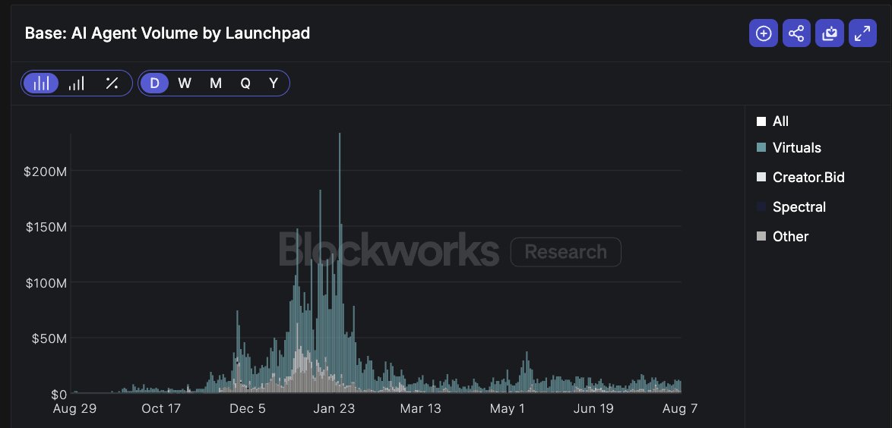Viewport: 892px width, 428px height.
Task: Toggle the Virtuals series in legend
Action: click(789, 148)
